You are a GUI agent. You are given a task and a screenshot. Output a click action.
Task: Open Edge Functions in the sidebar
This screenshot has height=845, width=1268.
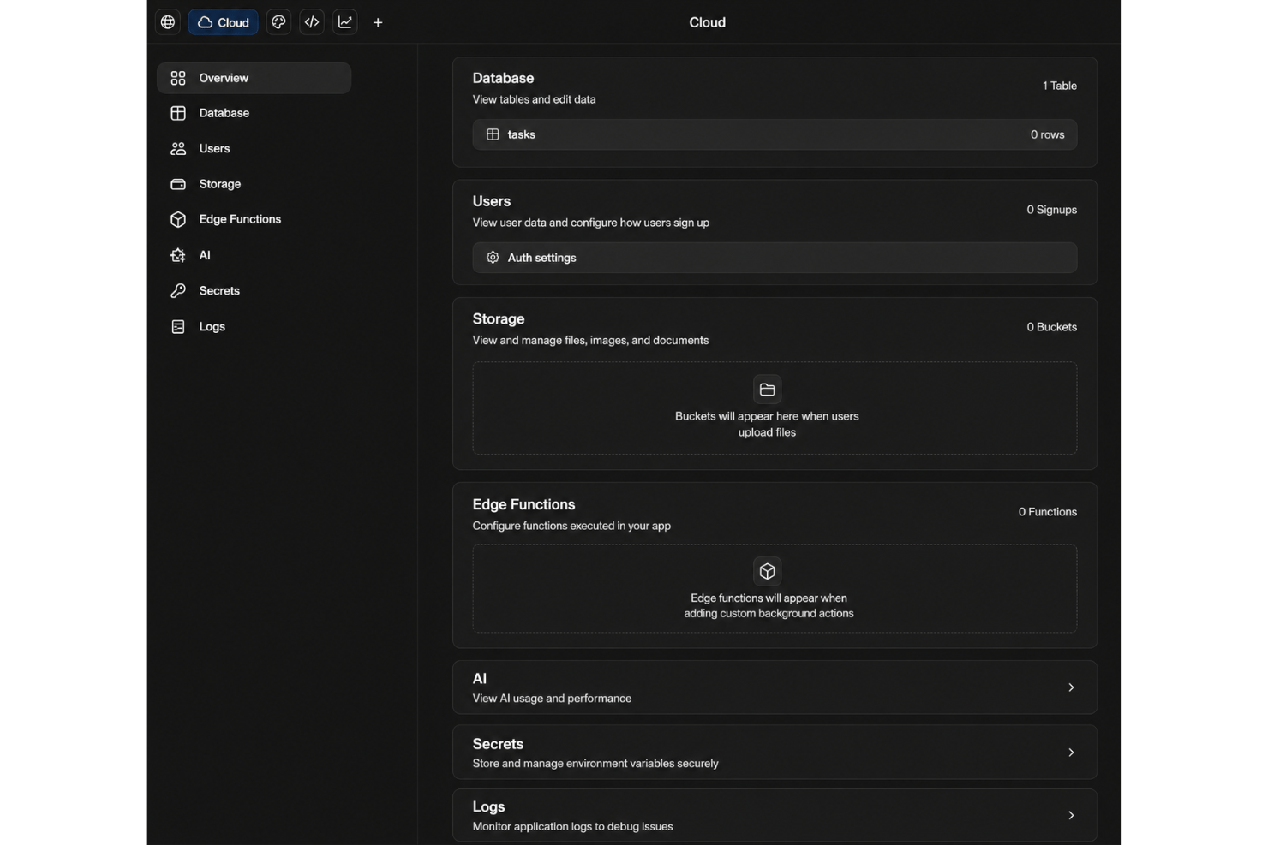point(254,220)
